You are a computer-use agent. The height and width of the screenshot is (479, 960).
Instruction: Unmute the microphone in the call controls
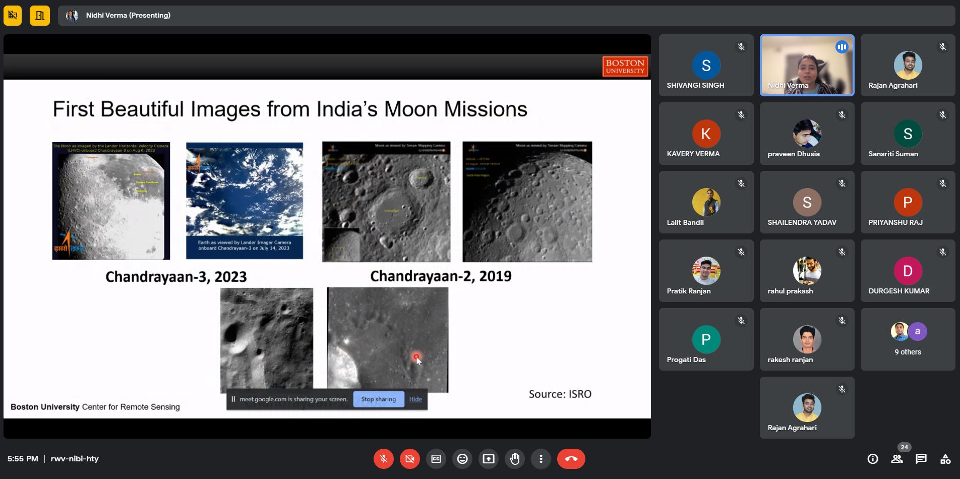click(x=383, y=459)
